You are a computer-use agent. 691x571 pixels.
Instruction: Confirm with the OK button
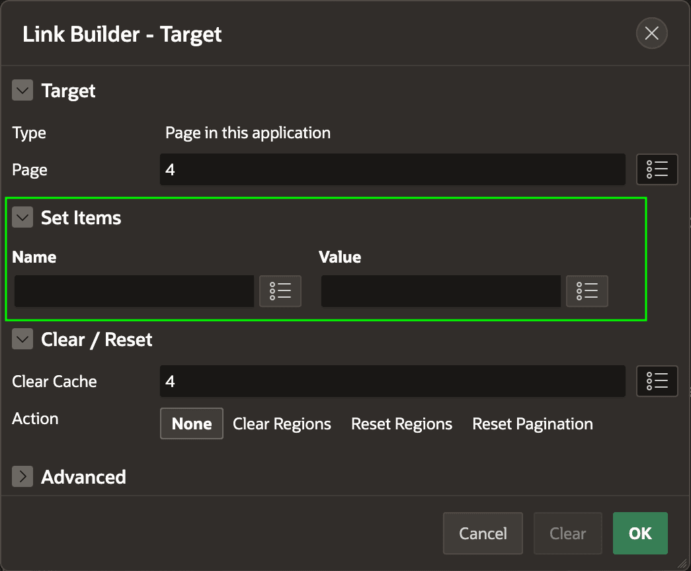tap(640, 533)
